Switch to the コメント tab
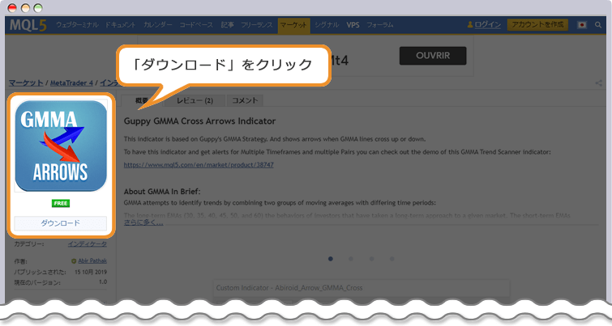This screenshot has height=326, width=612. click(245, 100)
